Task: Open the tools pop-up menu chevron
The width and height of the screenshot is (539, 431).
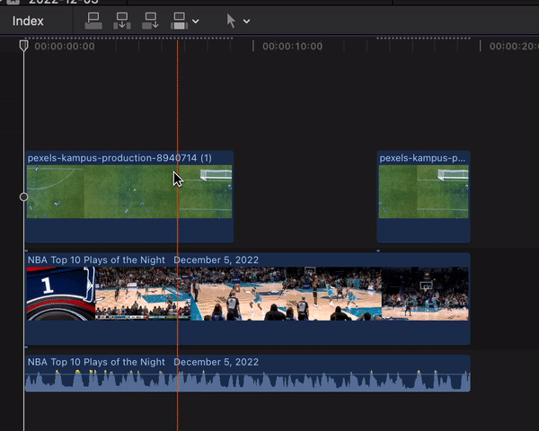Action: click(x=246, y=22)
